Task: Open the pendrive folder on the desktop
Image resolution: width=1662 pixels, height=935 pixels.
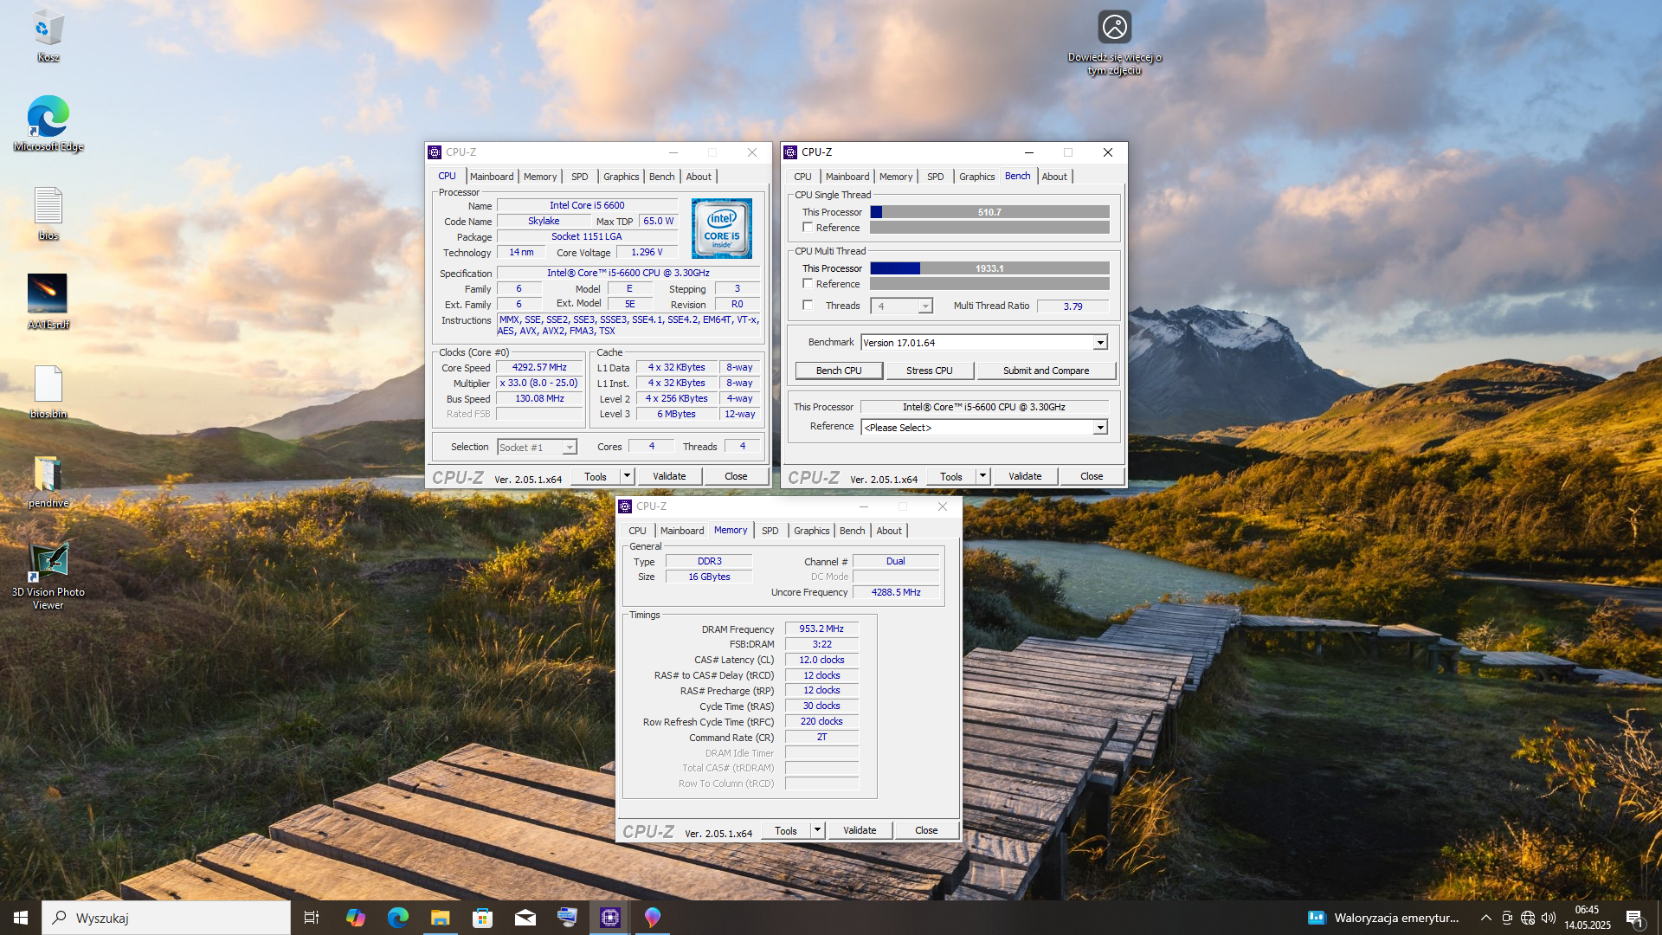Action: pos(48,474)
